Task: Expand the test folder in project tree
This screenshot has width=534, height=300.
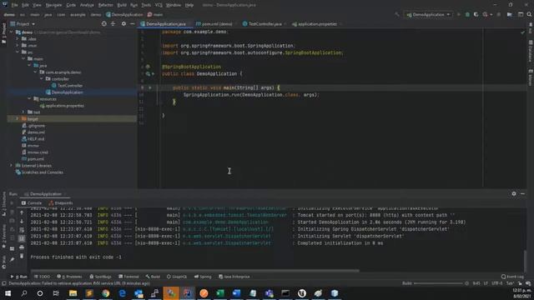Action: (x=23, y=112)
